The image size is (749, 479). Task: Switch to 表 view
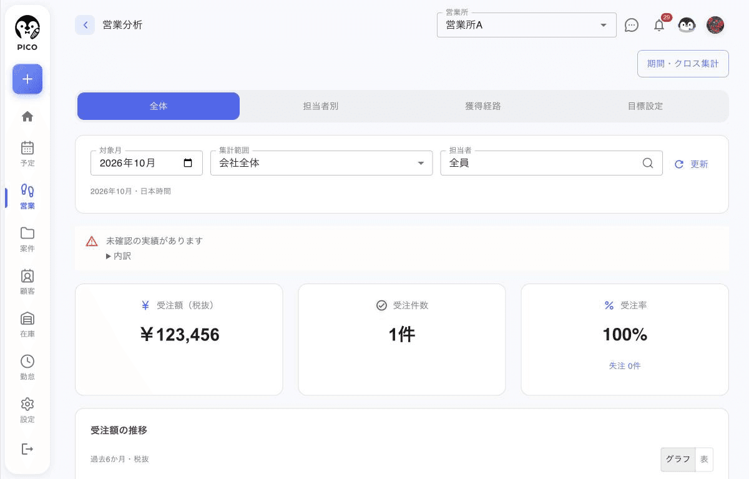point(704,459)
